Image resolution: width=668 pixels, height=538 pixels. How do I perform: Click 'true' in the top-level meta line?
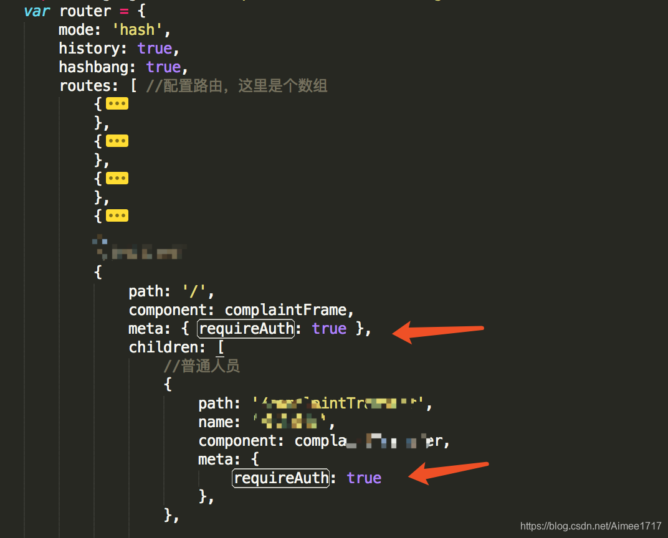click(329, 329)
